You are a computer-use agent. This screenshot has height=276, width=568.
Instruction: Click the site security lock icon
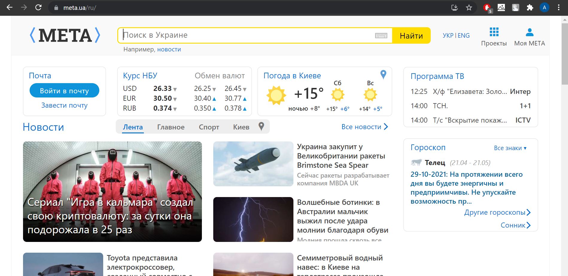[x=56, y=8]
